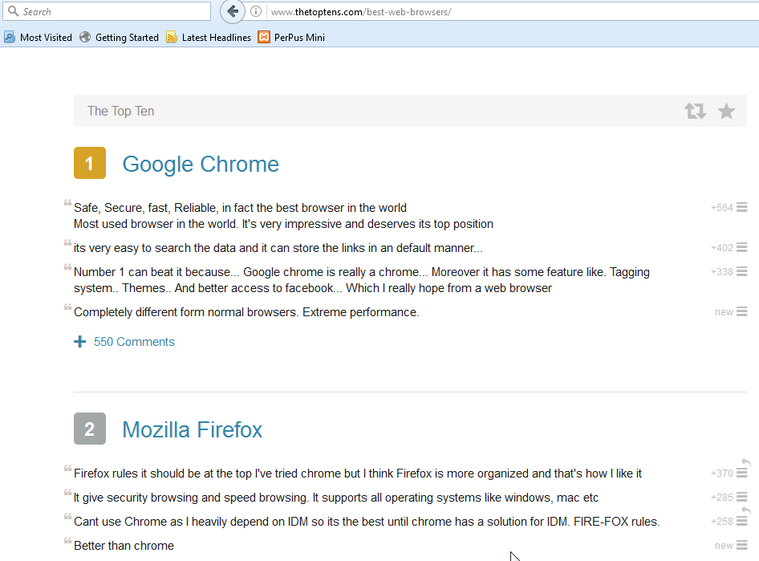
Task: Click the Getting Started globe icon
Action: pos(85,37)
